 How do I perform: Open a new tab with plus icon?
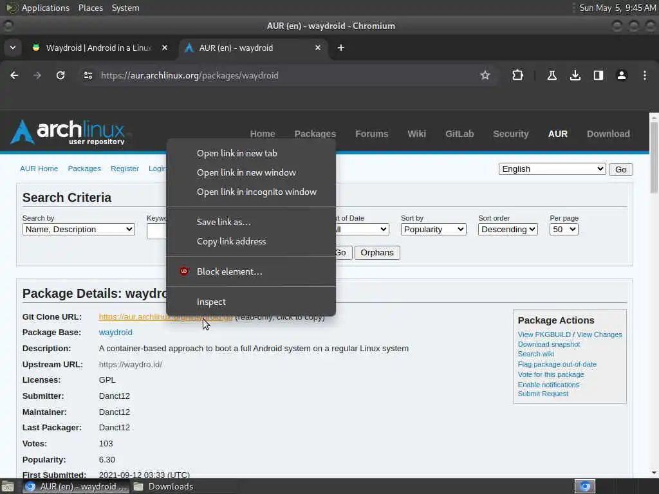pos(341,48)
